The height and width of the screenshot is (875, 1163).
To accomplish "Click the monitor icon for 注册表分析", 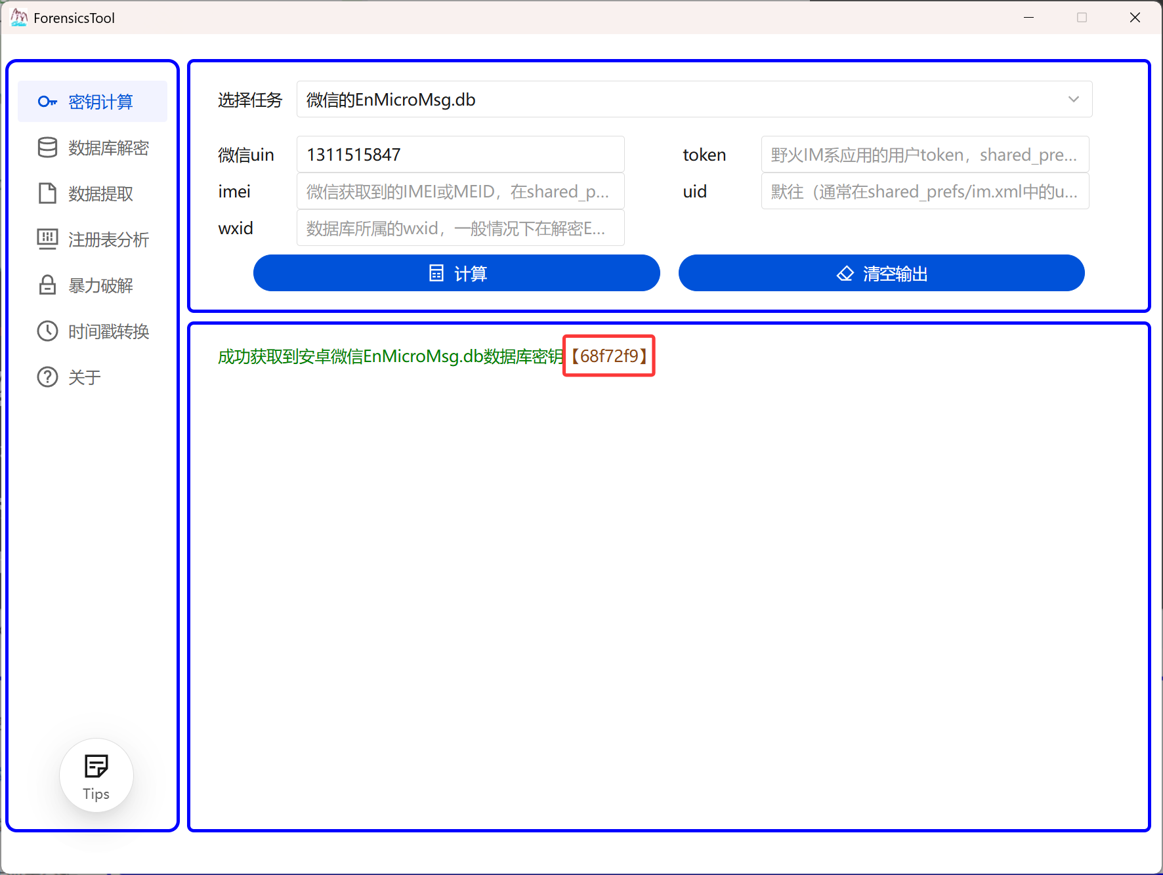I will point(47,239).
